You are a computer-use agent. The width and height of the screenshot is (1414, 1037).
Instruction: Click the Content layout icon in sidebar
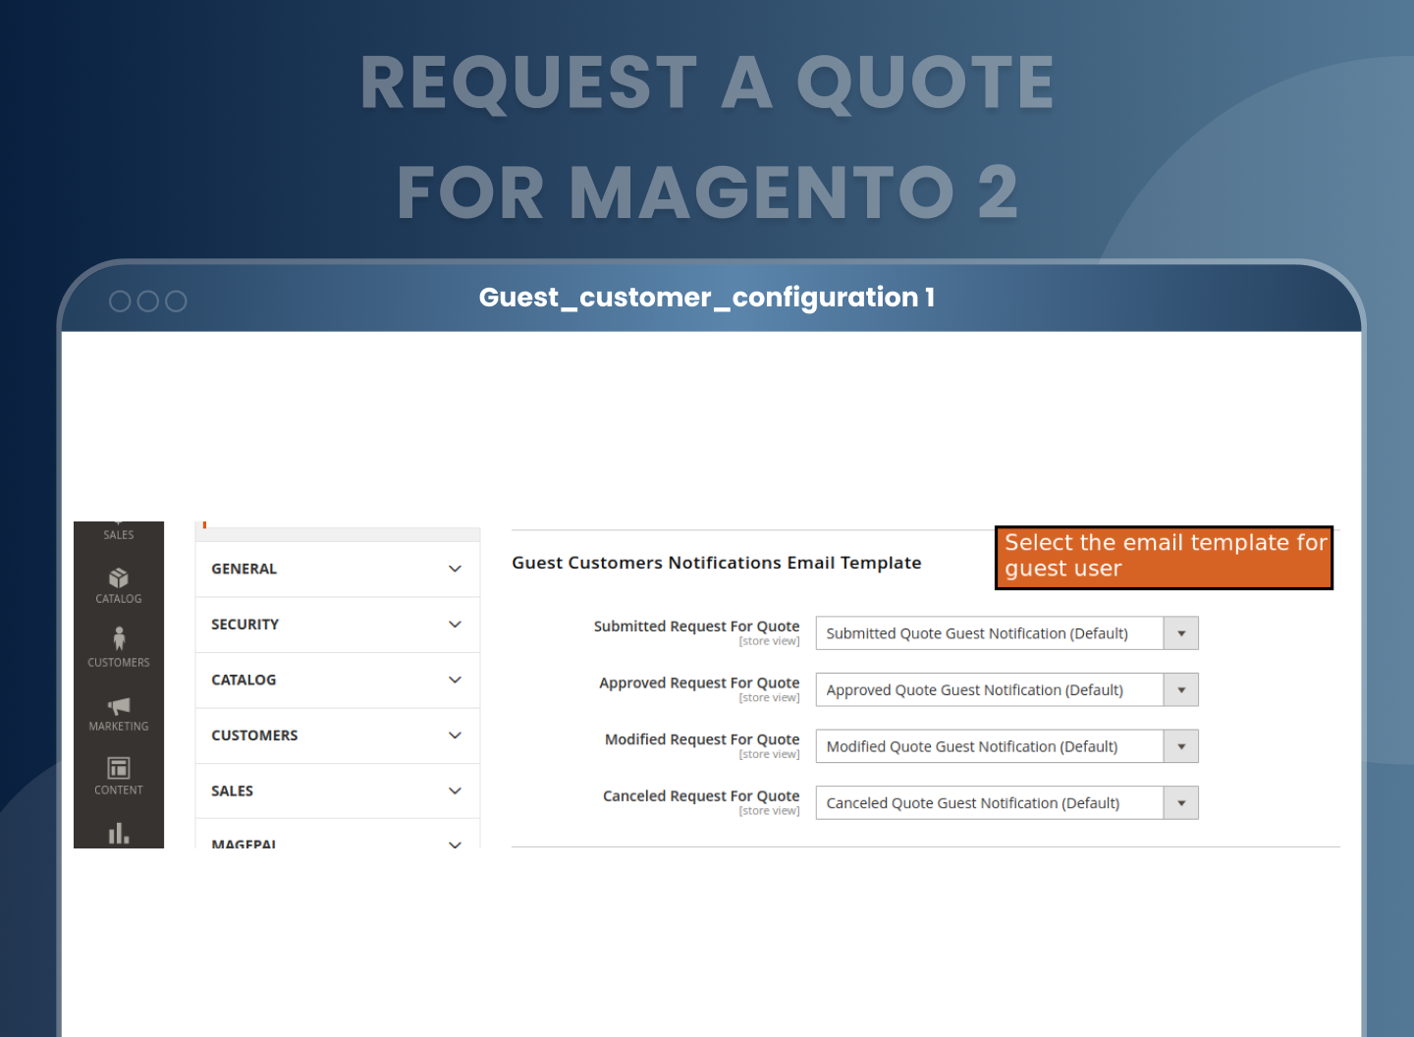point(119,769)
